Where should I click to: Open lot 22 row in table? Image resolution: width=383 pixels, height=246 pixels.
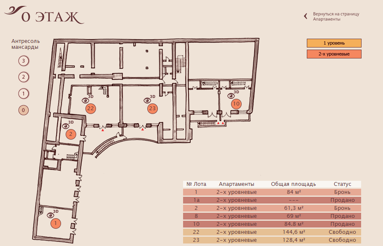272,232
